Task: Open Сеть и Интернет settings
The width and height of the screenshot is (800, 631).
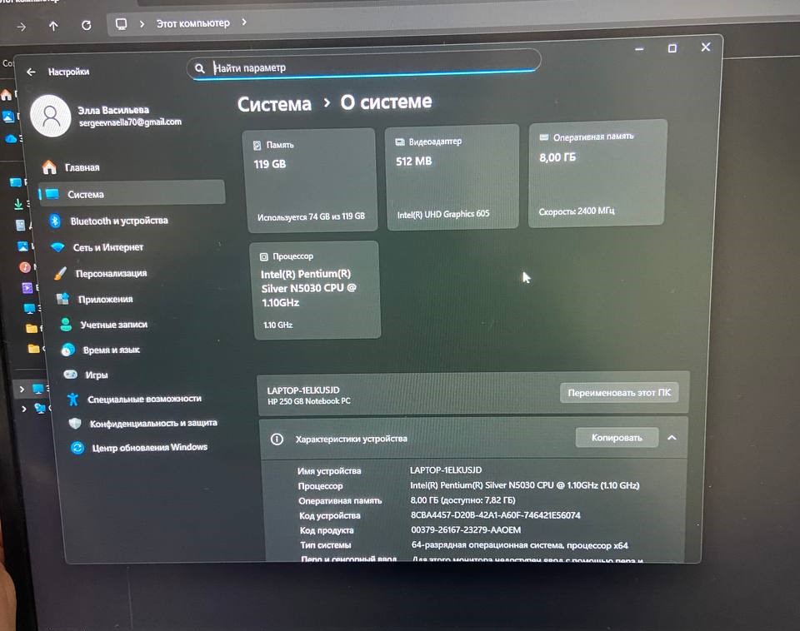Action: pyautogui.click(x=107, y=247)
